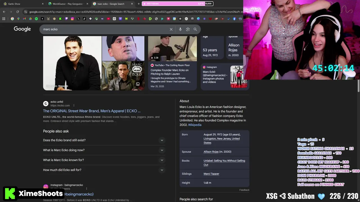Open large Marc Ecko black shirt photo
360x202 pixels.
tap(72, 63)
